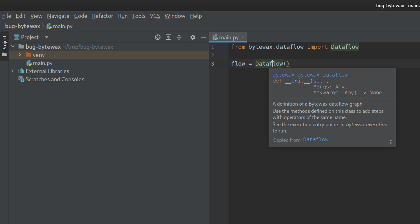Select the venv folder row
Viewport: 420px width, 224px height.
pyautogui.click(x=109, y=55)
